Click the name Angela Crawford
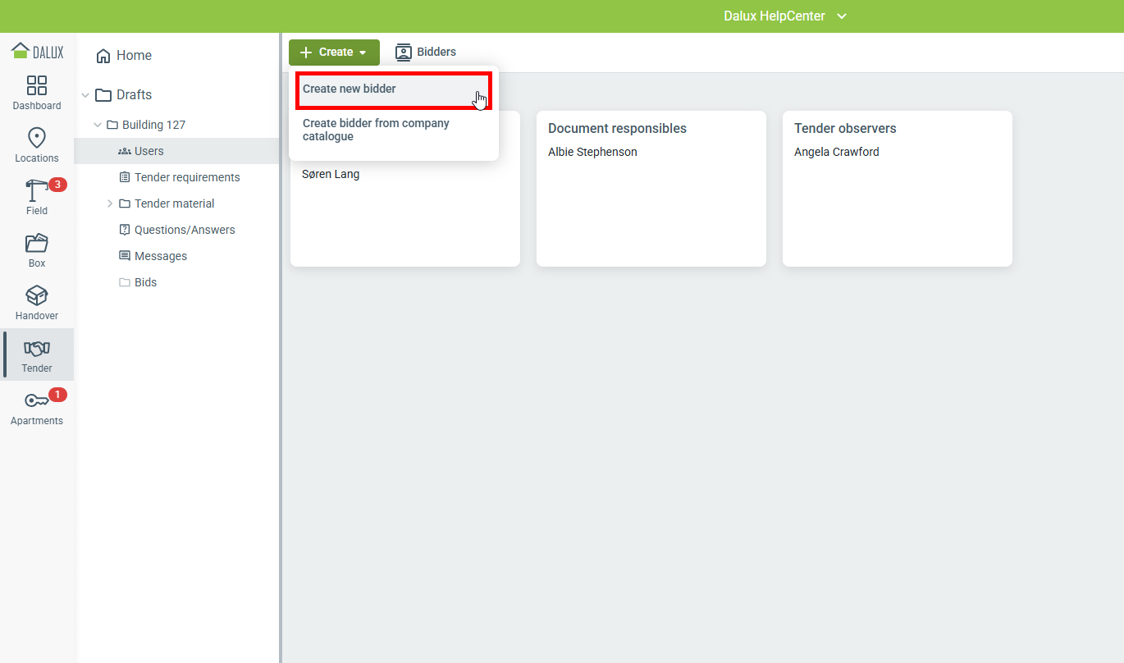The width and height of the screenshot is (1124, 663). 837,152
